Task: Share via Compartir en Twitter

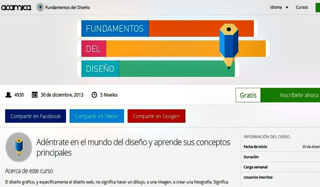Action: (96, 116)
